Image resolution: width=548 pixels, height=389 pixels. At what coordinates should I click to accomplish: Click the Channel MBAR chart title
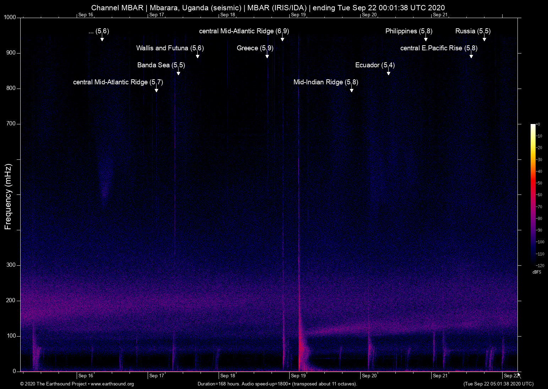(268, 7)
